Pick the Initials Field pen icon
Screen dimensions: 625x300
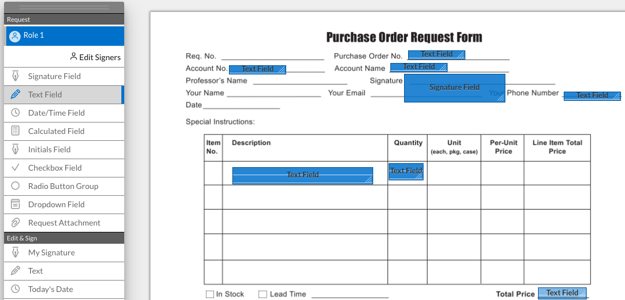coord(16,149)
